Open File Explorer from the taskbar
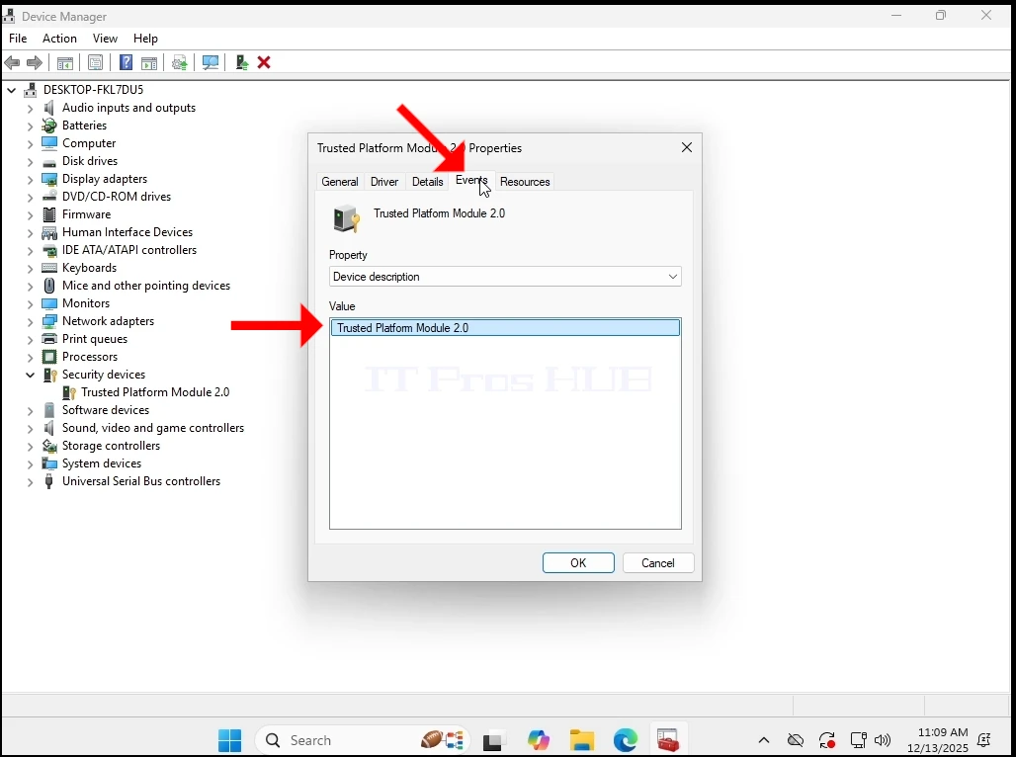Image resolution: width=1016 pixels, height=757 pixels. click(582, 740)
